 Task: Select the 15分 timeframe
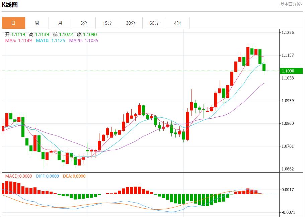pyautogui.click(x=107, y=23)
